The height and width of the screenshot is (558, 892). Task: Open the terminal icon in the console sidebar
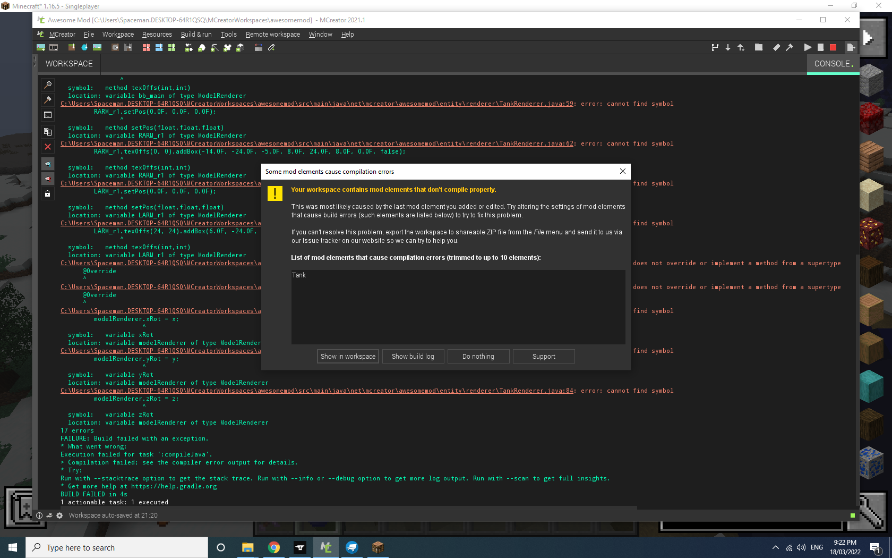pos(47,114)
